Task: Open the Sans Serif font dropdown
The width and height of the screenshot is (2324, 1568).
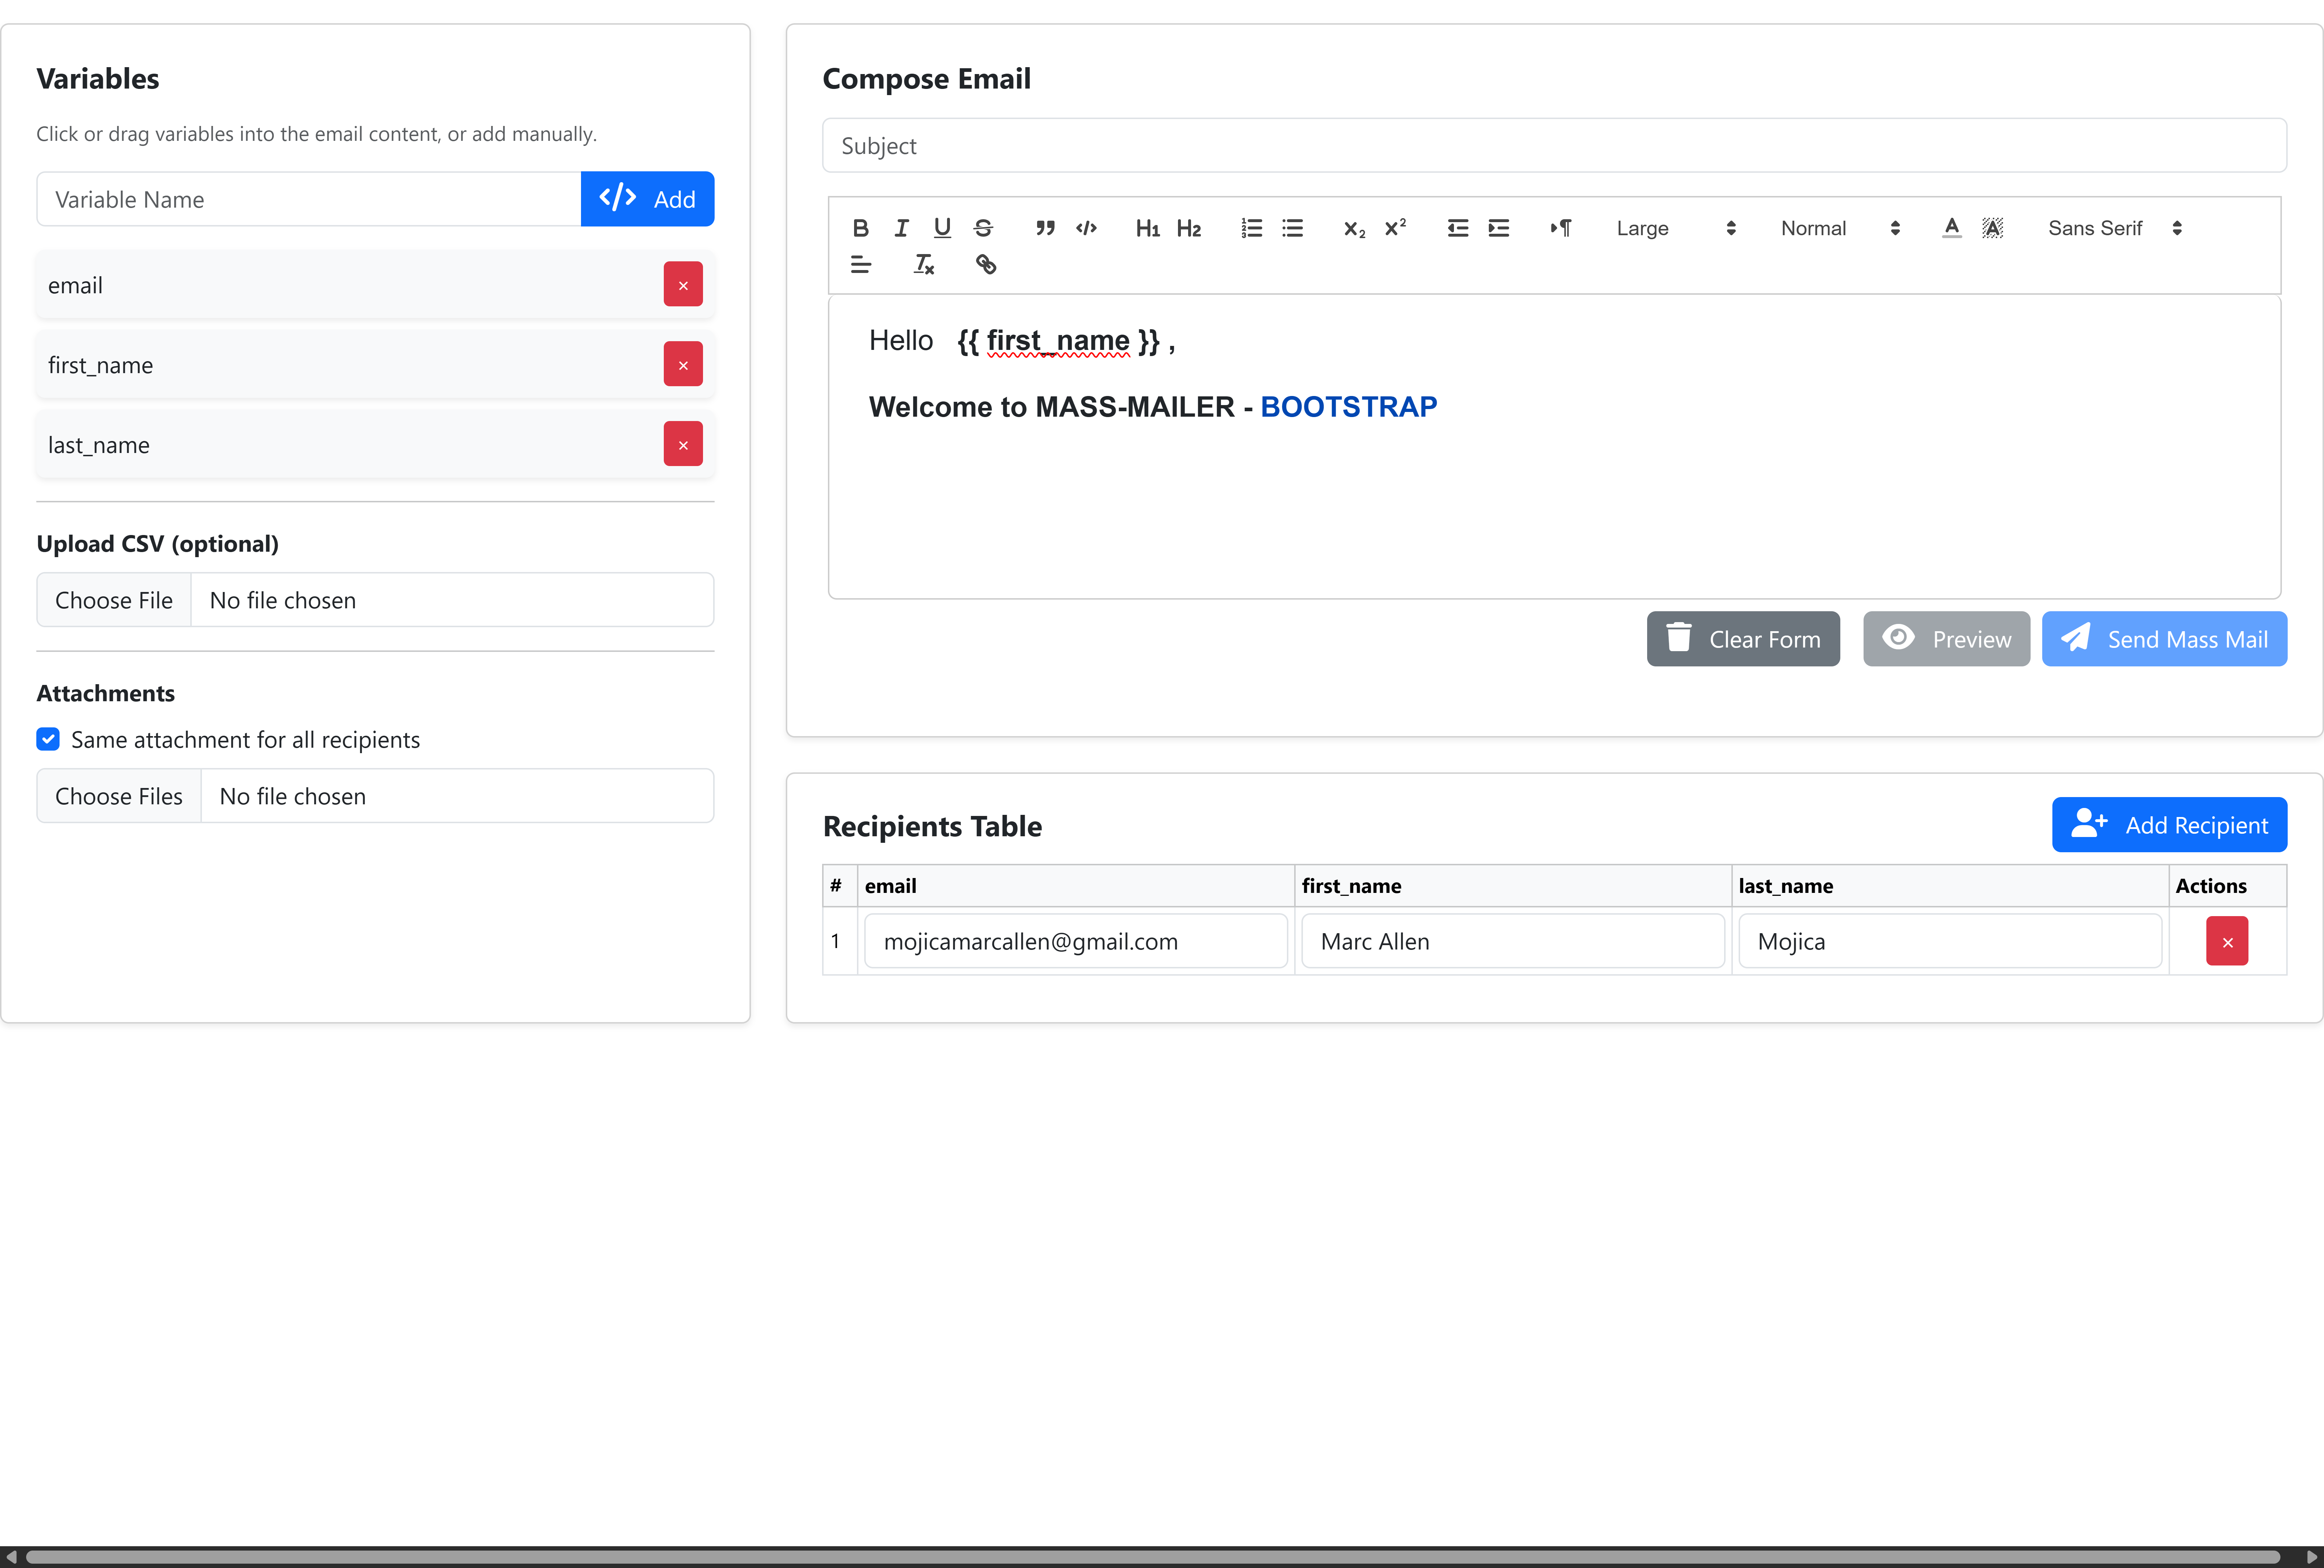Action: point(2113,228)
